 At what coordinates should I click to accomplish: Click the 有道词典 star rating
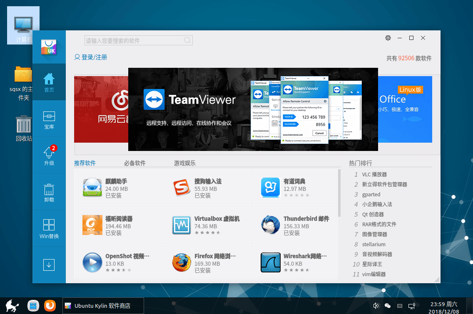tap(296, 195)
